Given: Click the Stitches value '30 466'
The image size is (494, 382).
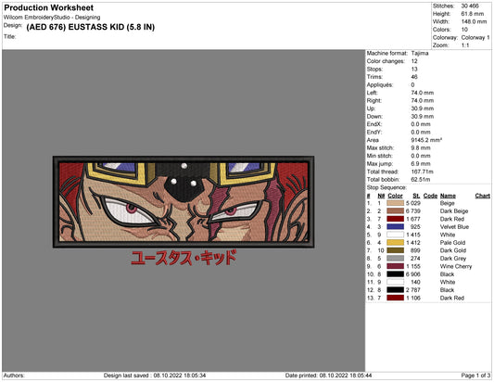Looking at the screenshot, I should [470, 6].
